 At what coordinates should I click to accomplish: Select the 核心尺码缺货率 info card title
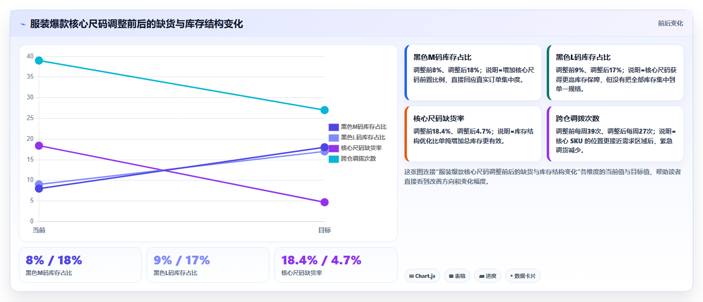pos(439,118)
